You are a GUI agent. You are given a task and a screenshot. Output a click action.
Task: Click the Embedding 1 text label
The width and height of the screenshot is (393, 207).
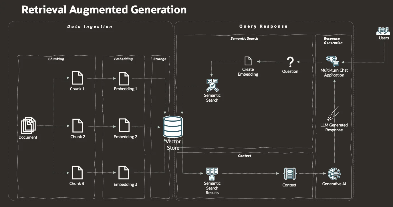(125, 89)
